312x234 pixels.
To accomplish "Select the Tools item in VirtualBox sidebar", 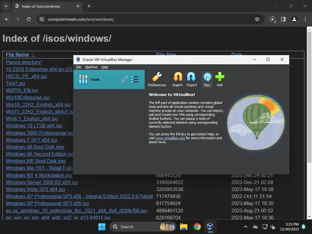I will point(109,80).
